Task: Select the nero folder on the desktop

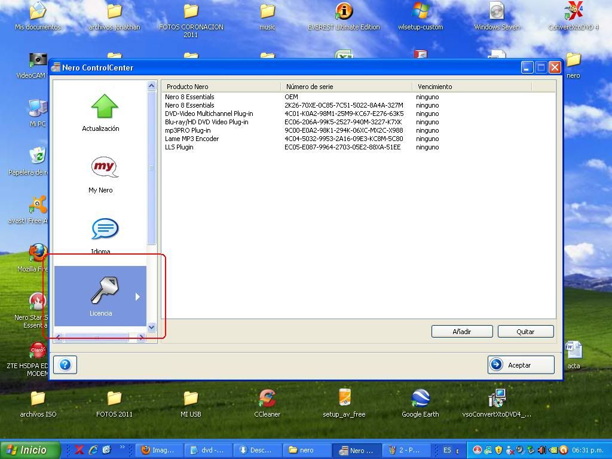Action: click(x=573, y=65)
